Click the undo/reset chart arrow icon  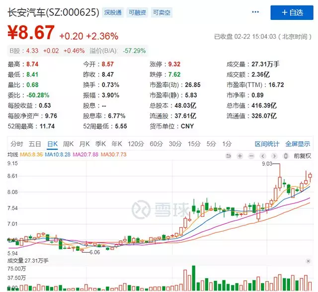coord(229,156)
